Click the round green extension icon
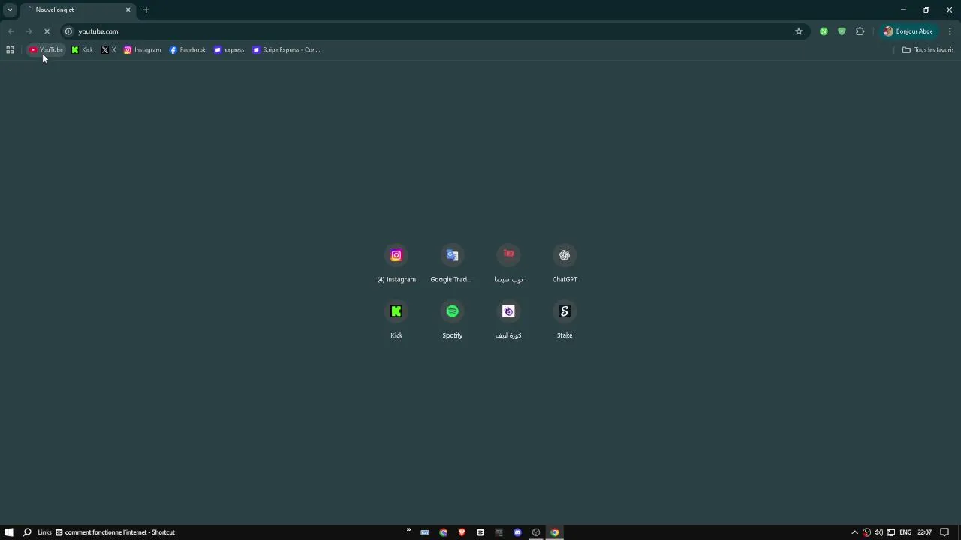Screen dimensions: 961x540 coord(824,31)
